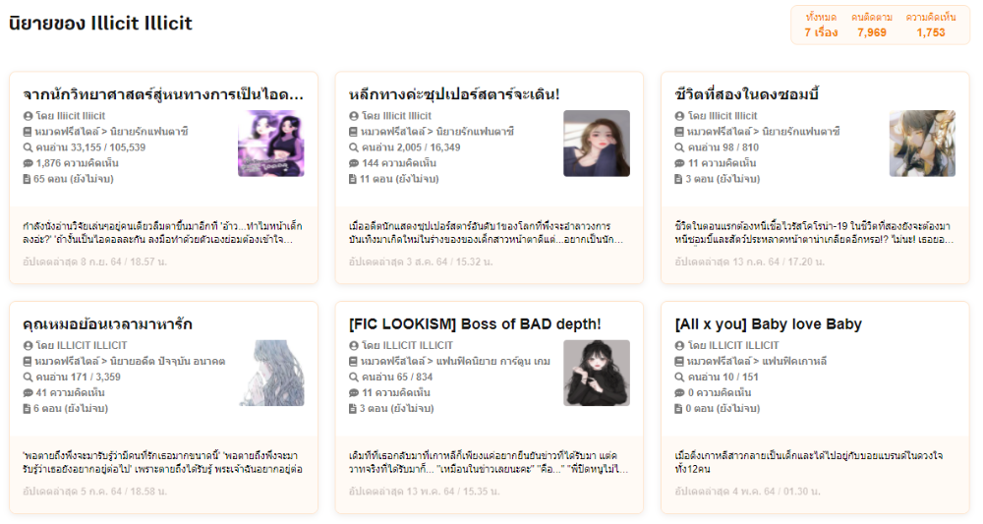Click author icon in Boss of BAD depth! card
Viewport: 983px width, 524px height.
(x=354, y=345)
